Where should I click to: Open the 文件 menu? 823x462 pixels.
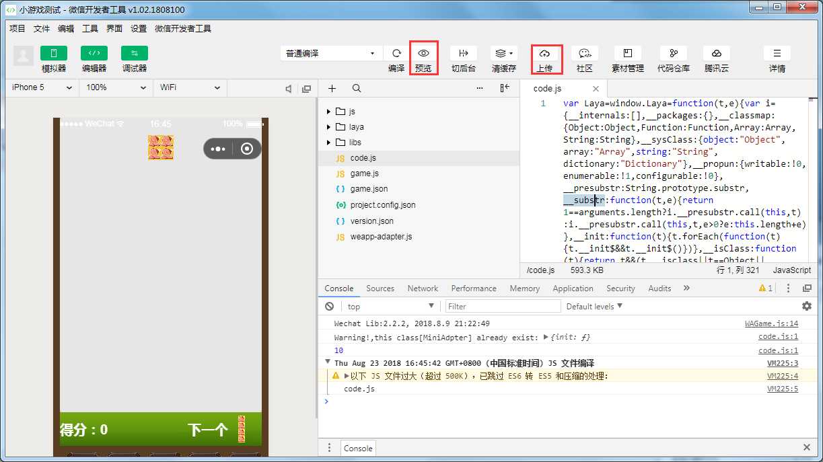(42, 28)
